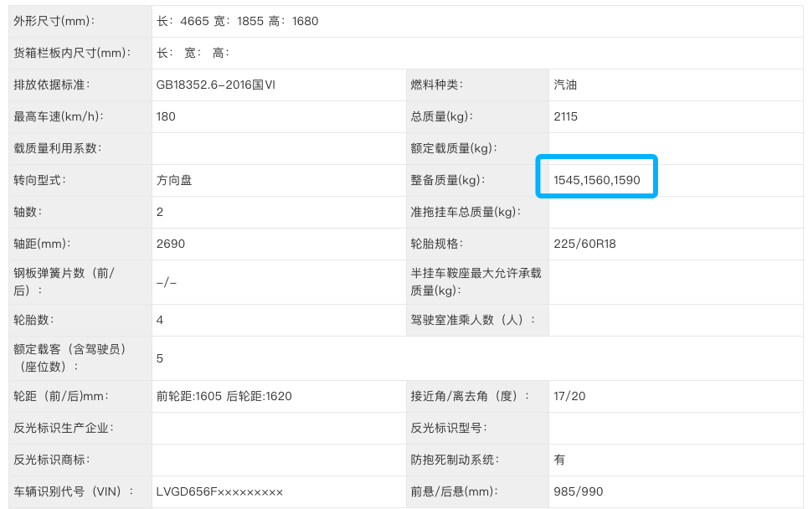Select the leaf spring count value -/-
808x509 pixels.
pos(167,282)
